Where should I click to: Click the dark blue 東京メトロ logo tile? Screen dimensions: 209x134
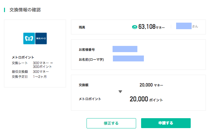[41, 38]
